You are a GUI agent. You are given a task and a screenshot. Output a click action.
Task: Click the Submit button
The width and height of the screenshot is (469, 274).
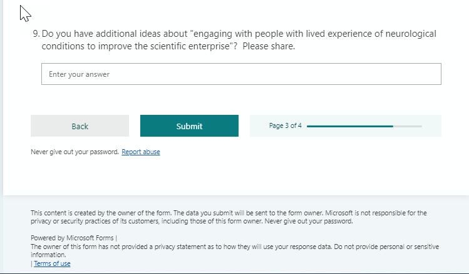click(189, 126)
